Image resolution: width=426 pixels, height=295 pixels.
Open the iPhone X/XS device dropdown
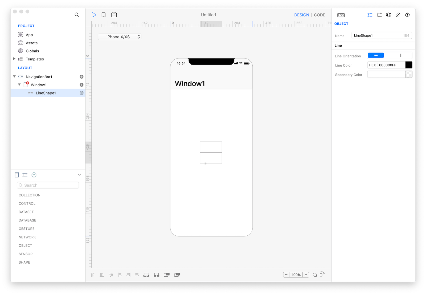pos(120,37)
